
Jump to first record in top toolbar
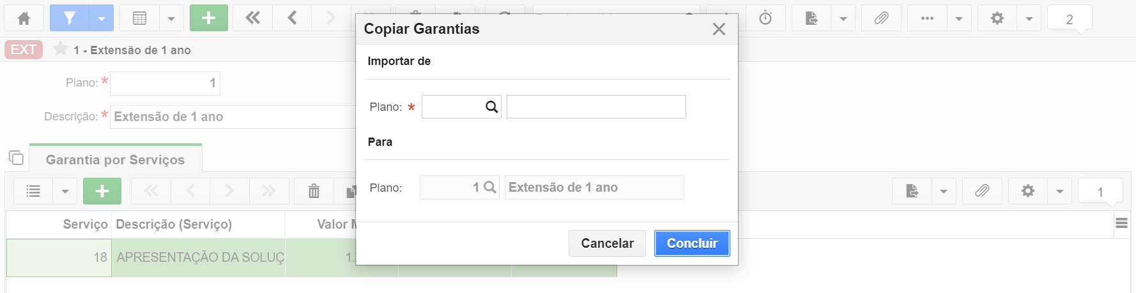[x=253, y=18]
